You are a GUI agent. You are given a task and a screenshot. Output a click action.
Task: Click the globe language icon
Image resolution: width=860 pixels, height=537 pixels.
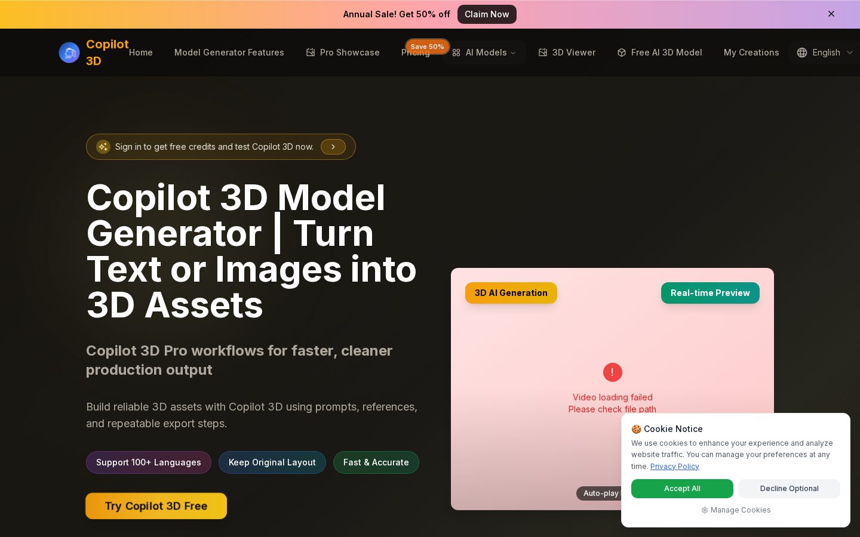(802, 53)
